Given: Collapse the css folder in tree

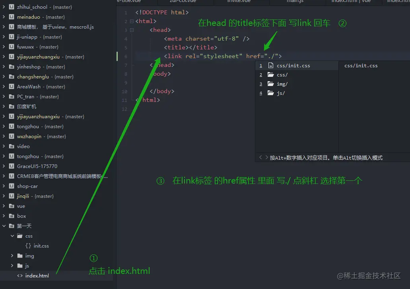Looking at the screenshot, I should click(12, 236).
